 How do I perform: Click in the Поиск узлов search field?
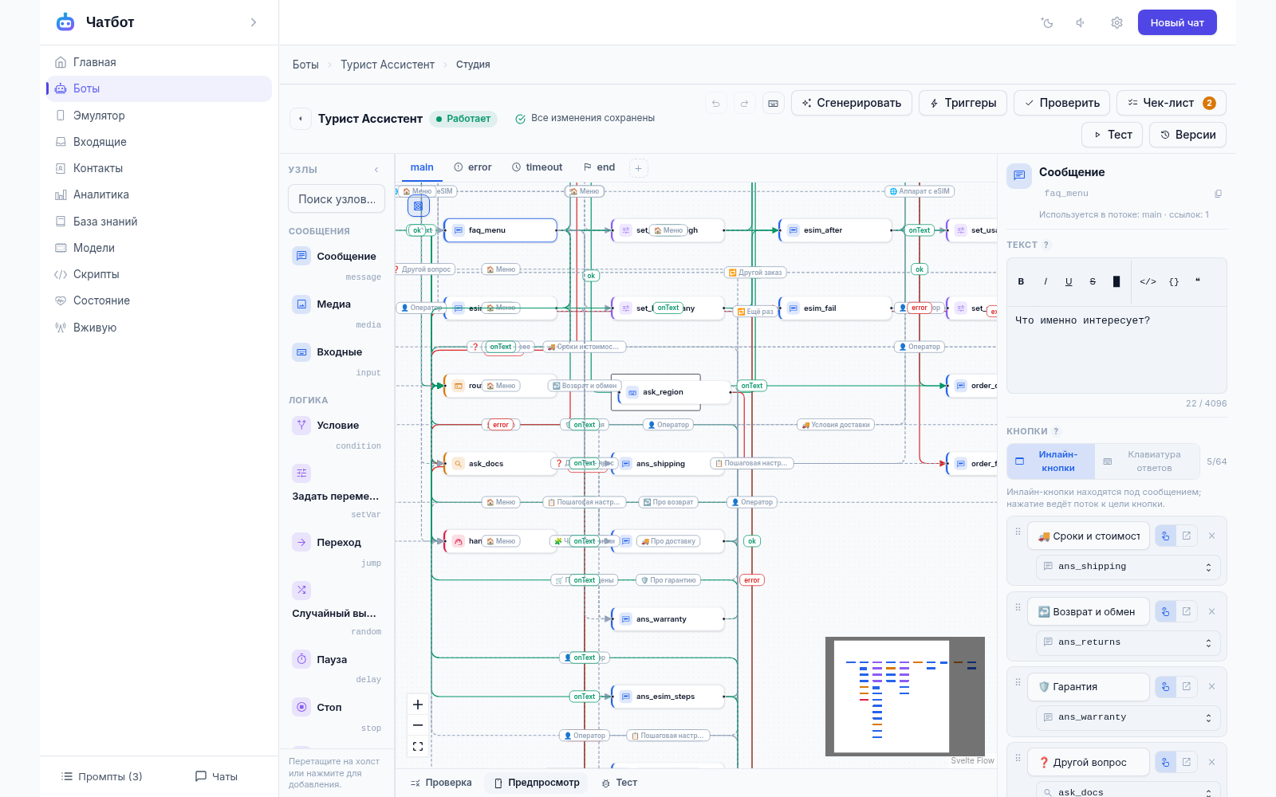click(337, 199)
